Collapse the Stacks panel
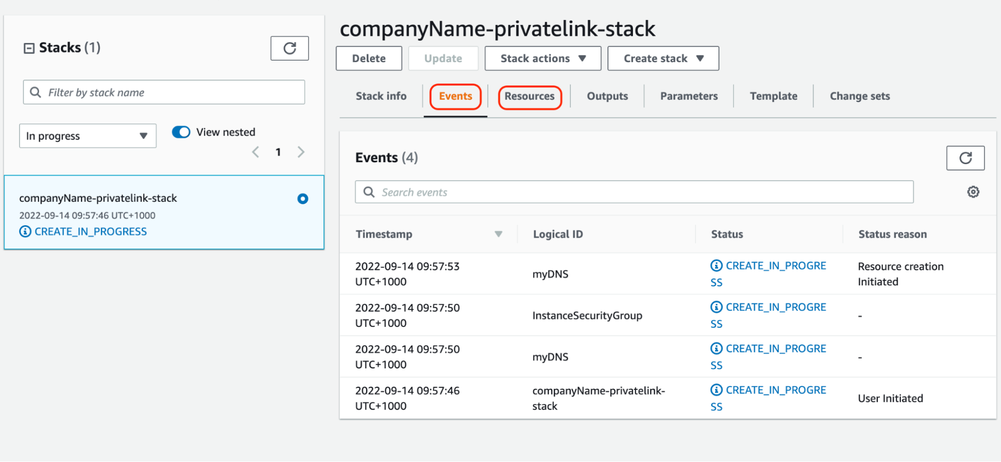The height and width of the screenshot is (462, 1001). coord(29,48)
